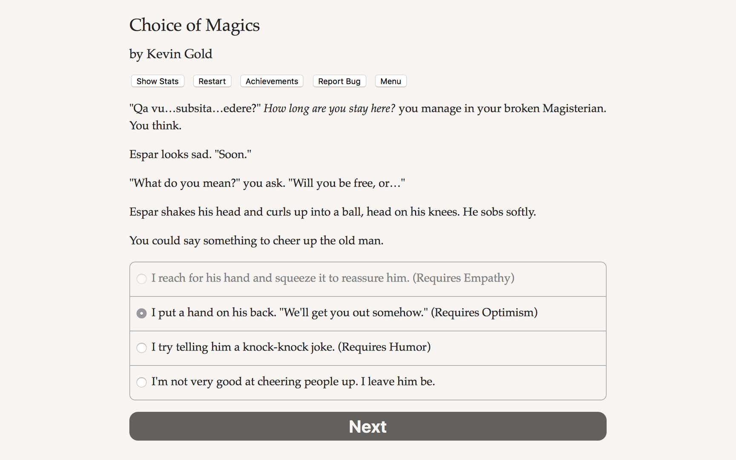Screen dimensions: 736x460
Task: Deselect the currently selected Optimism radio button
Action: click(x=141, y=313)
